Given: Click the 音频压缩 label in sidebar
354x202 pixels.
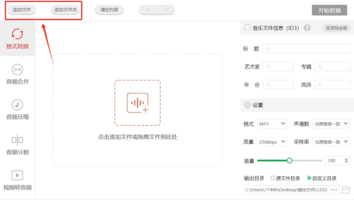Looking at the screenshot, I should (18, 117).
